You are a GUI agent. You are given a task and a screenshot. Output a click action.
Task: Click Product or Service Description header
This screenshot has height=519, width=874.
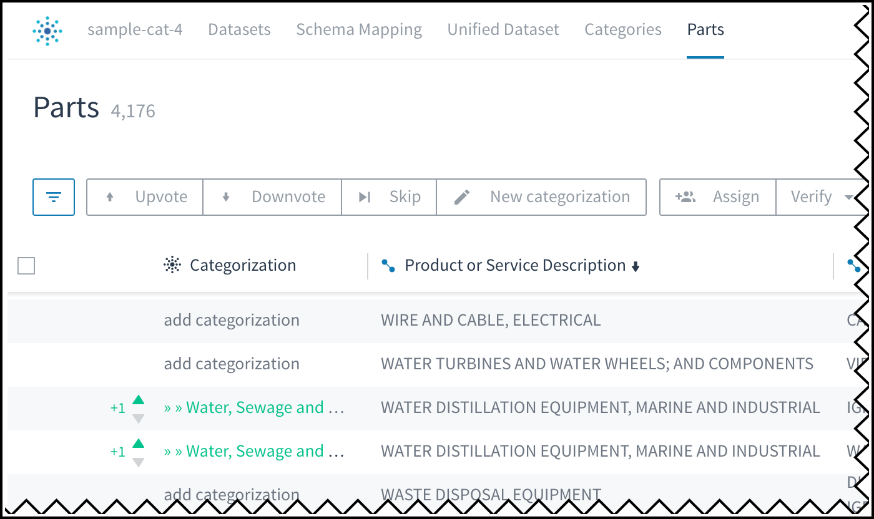point(515,265)
